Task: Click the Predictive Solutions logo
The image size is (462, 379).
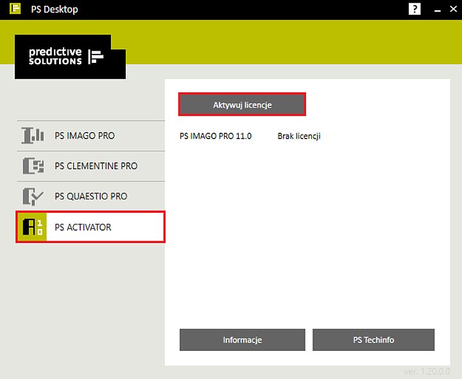Action: pyautogui.click(x=70, y=56)
